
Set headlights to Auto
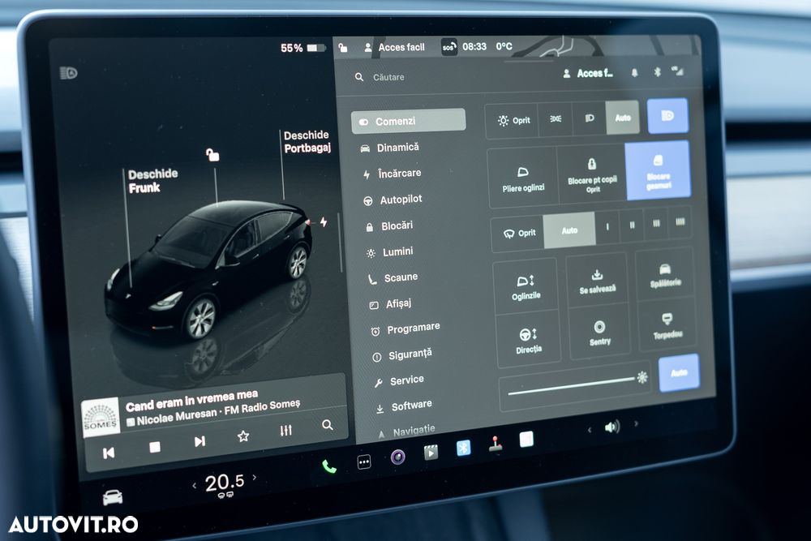tap(623, 118)
